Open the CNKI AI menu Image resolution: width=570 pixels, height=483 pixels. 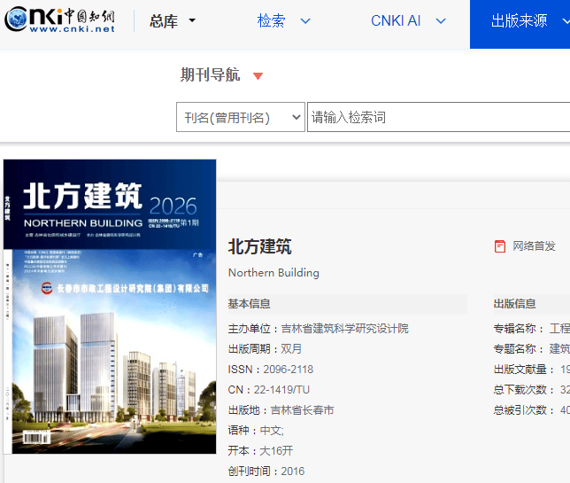(x=396, y=20)
